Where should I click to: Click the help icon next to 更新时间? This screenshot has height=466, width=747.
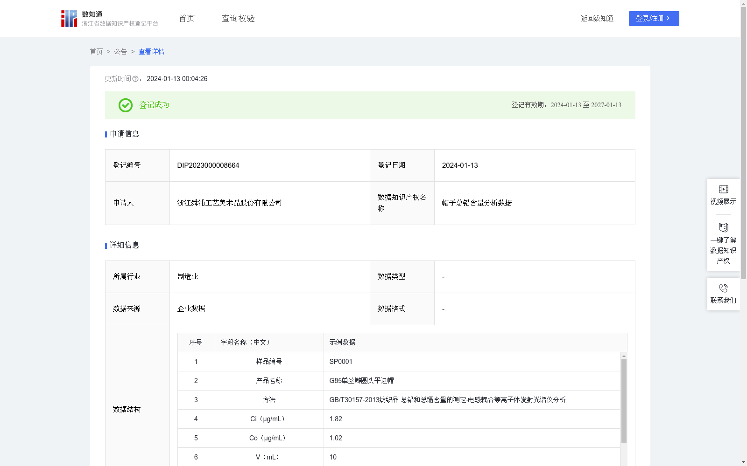pos(135,79)
